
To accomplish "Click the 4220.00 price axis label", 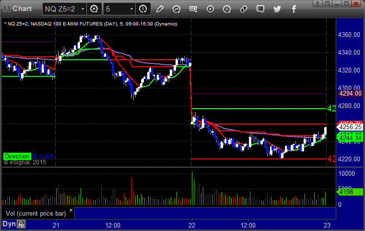I will pyautogui.click(x=349, y=159).
